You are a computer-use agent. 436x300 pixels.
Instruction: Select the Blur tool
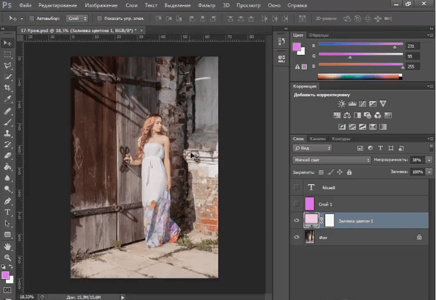[x=8, y=178]
